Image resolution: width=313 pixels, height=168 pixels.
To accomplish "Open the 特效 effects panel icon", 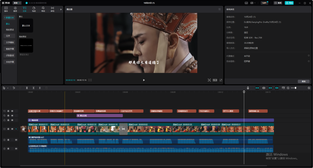I will tap(43, 9).
